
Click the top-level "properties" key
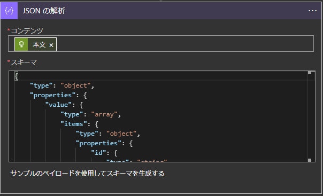[53, 95]
